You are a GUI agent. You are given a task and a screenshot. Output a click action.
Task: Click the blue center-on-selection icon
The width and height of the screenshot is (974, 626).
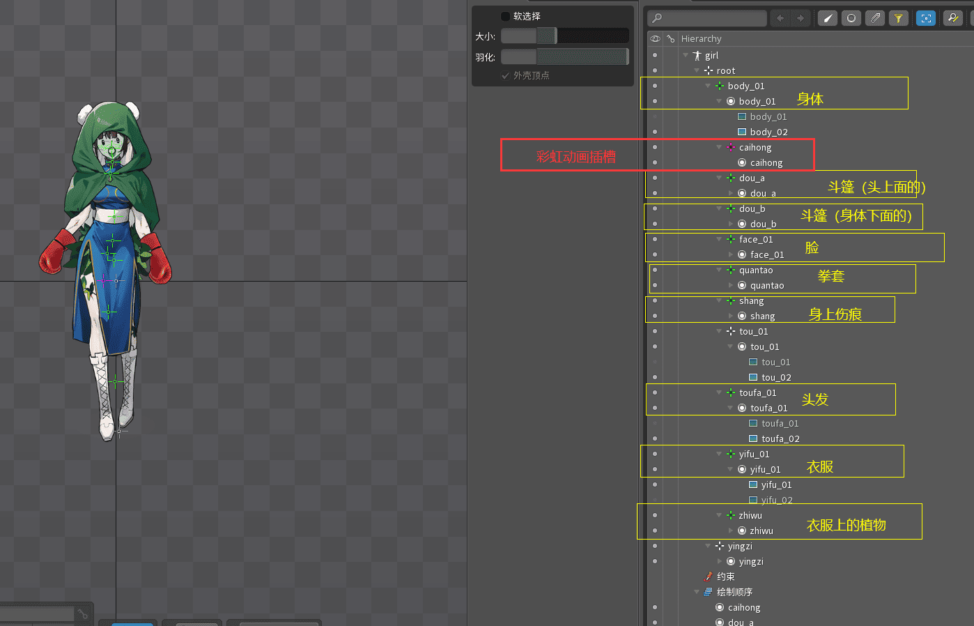pyautogui.click(x=926, y=18)
